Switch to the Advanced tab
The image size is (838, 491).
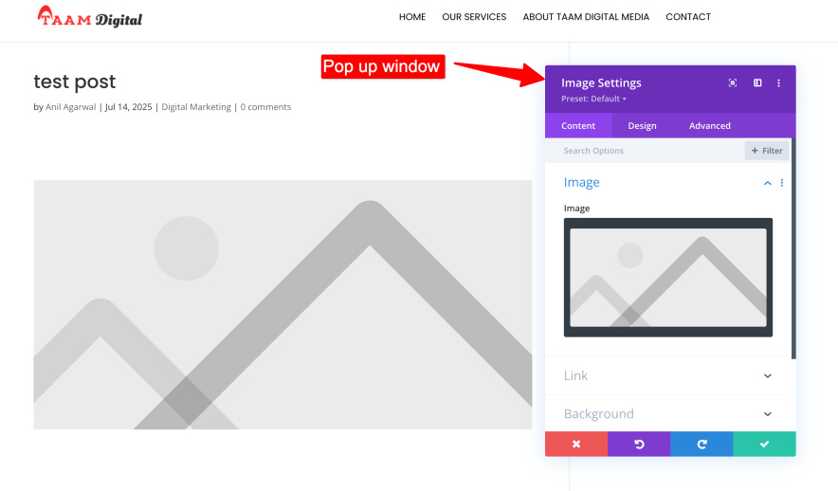coord(709,125)
